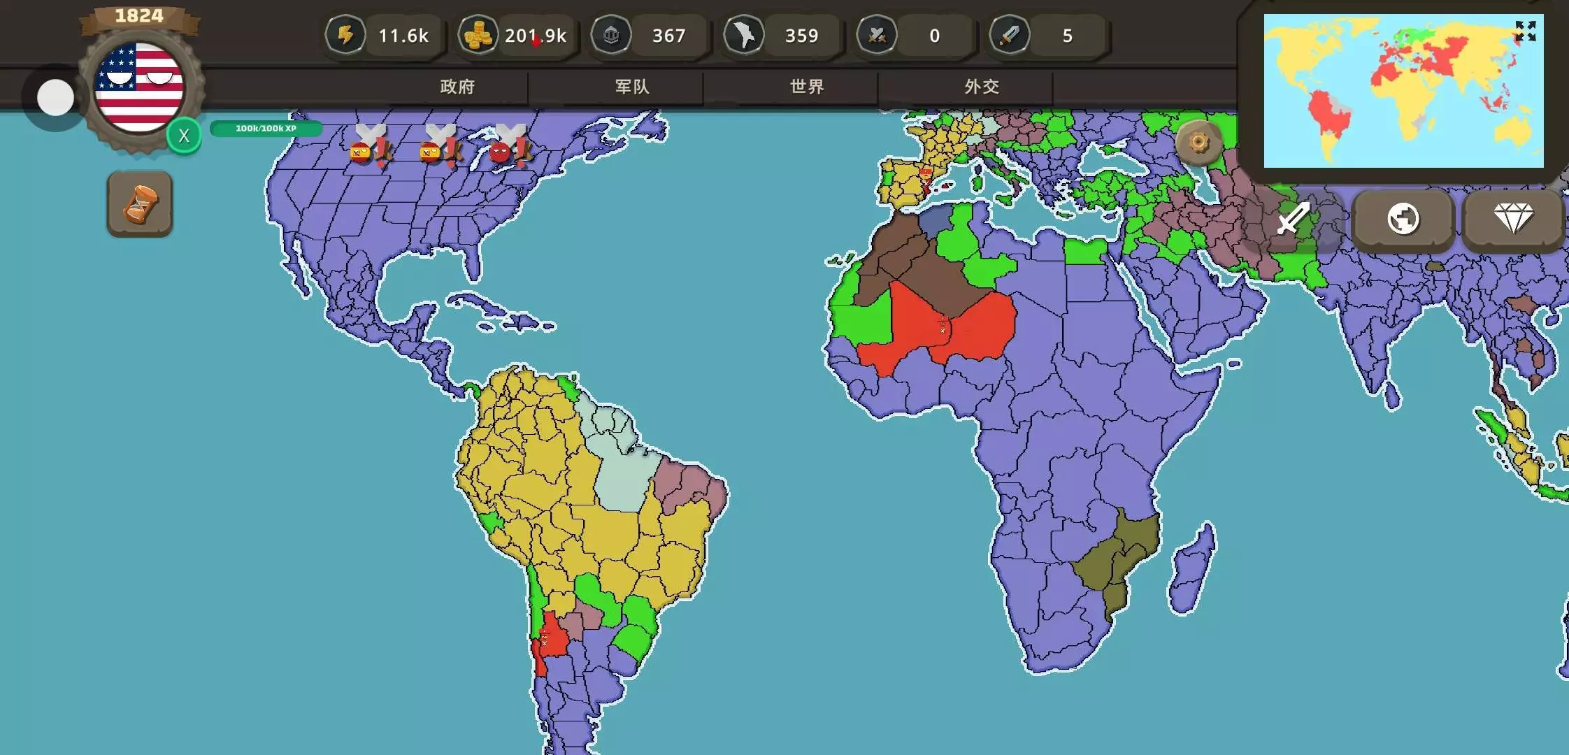
Task: Click the territory map shape icon
Action: 744,35
